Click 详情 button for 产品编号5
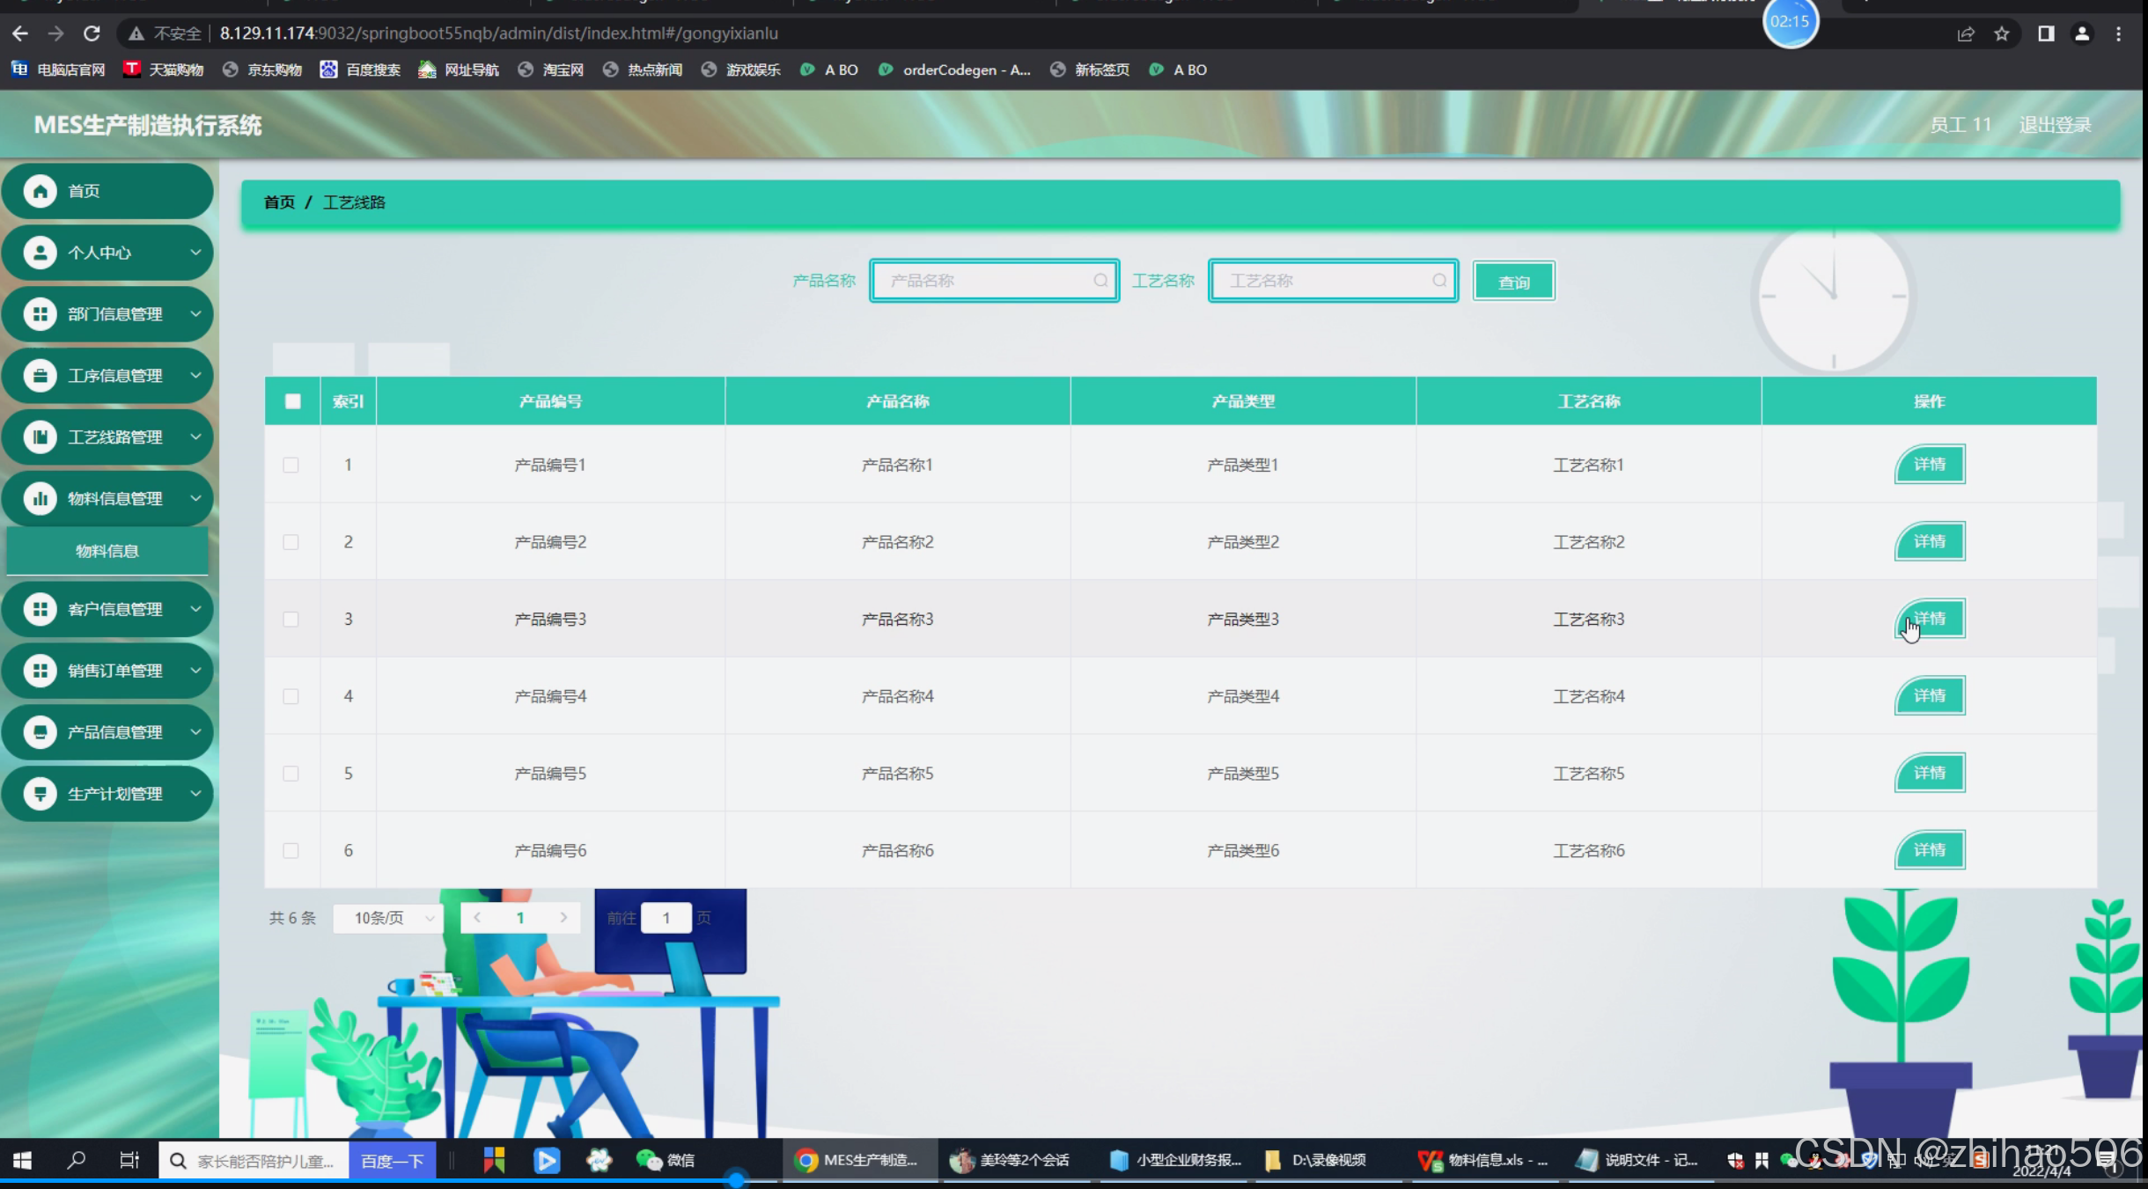This screenshot has height=1189, width=2148. pyautogui.click(x=1929, y=773)
